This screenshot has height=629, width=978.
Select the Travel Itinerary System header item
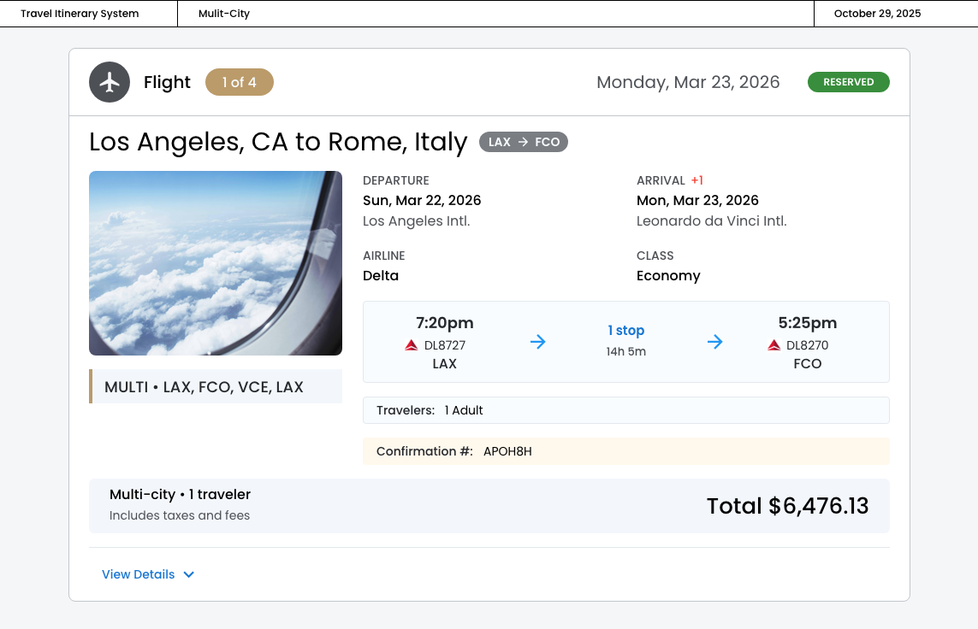point(80,14)
